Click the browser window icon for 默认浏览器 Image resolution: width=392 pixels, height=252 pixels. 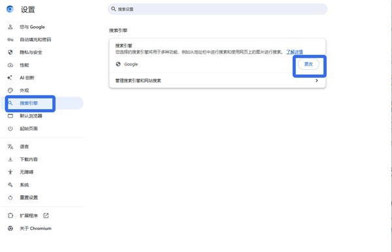[10, 116]
